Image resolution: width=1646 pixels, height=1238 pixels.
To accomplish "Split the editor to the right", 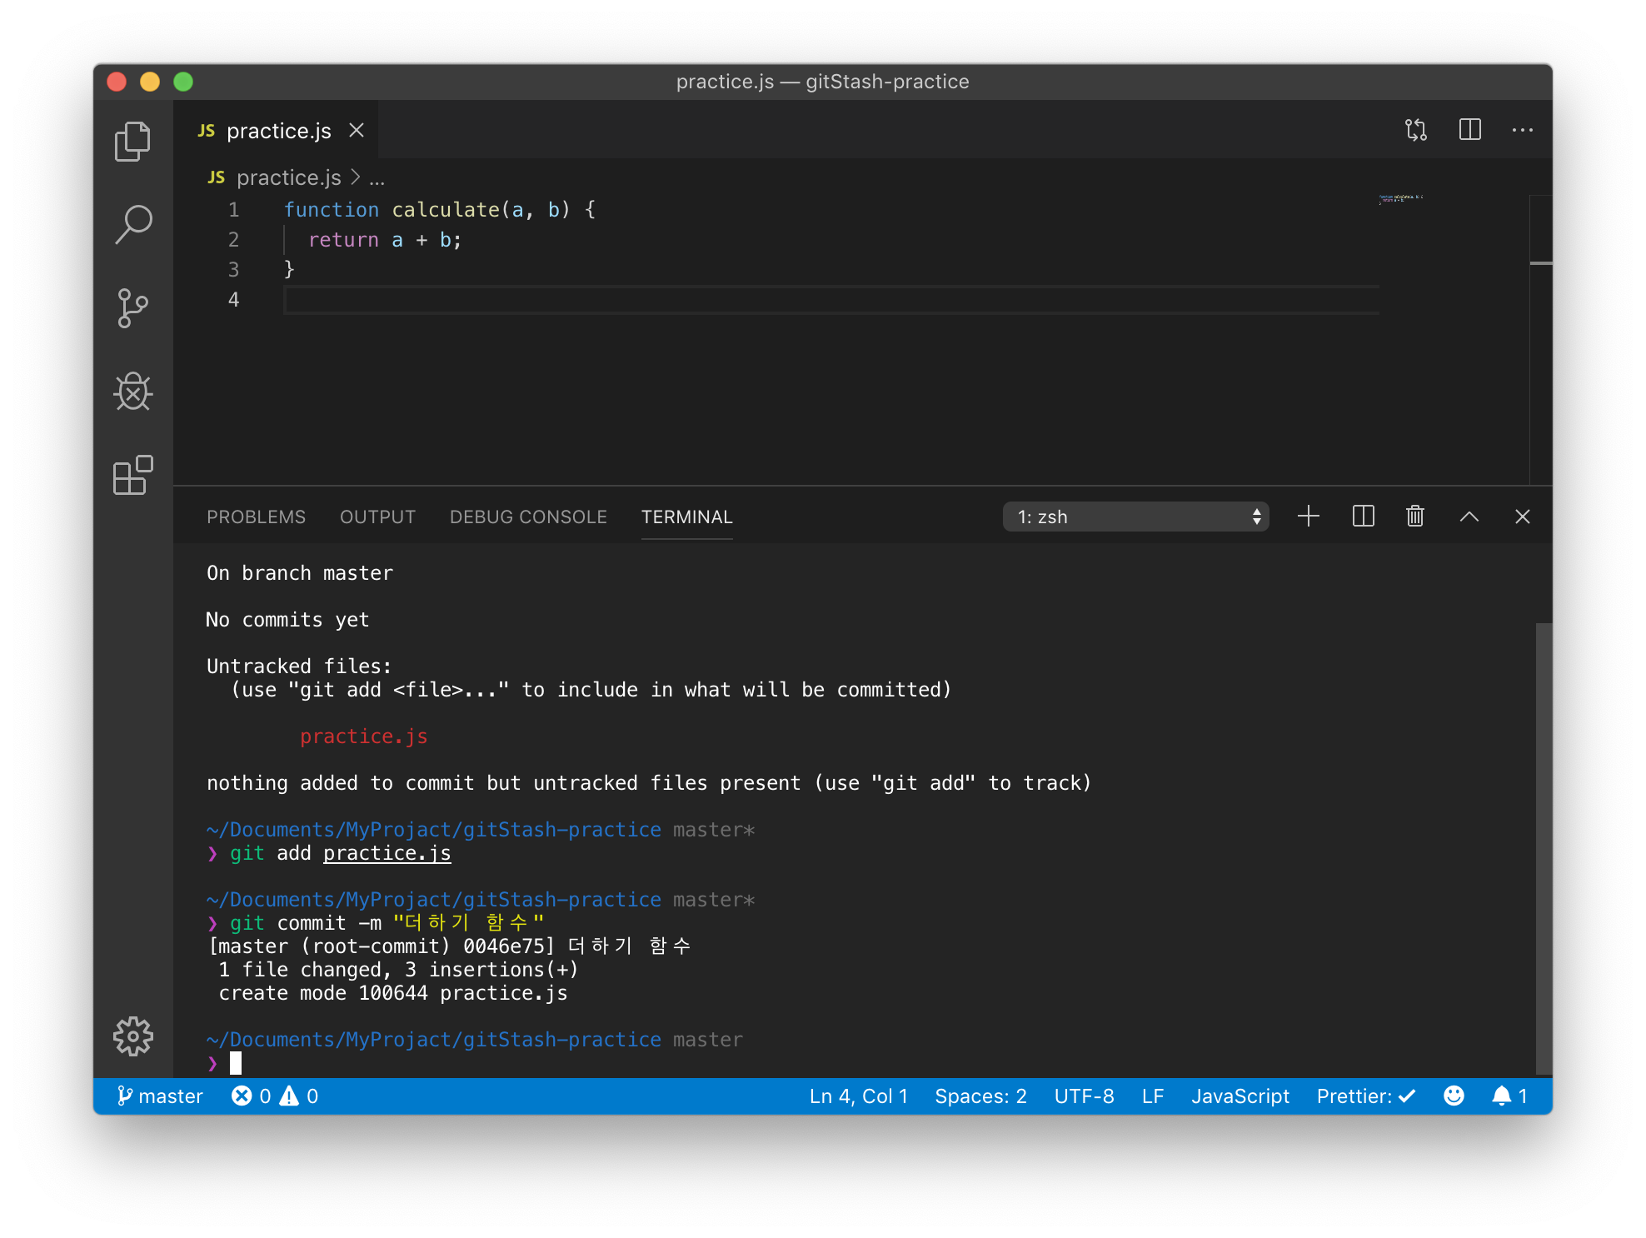I will pyautogui.click(x=1470, y=130).
